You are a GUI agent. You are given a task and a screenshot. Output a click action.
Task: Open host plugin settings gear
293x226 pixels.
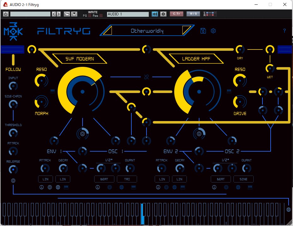coord(163,14)
